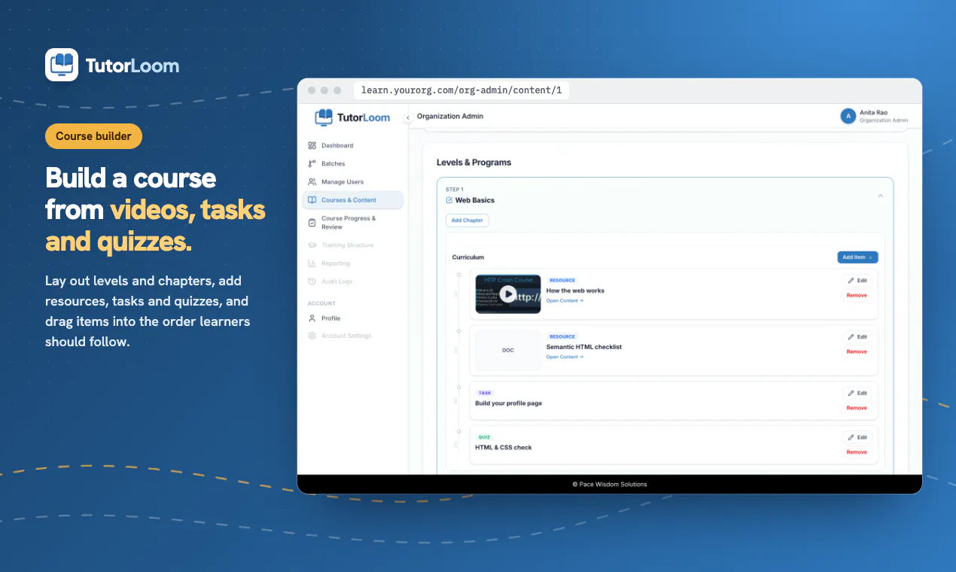The width and height of the screenshot is (956, 572).
Task: Click the QUIZ tag on HTML & CSS check
Action: click(x=484, y=437)
